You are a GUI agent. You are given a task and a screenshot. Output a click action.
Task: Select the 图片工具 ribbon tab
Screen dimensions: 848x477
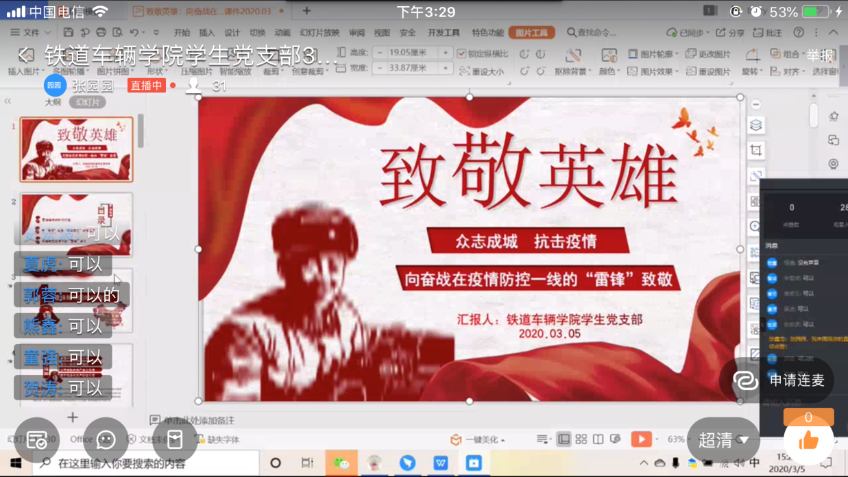pos(531,33)
